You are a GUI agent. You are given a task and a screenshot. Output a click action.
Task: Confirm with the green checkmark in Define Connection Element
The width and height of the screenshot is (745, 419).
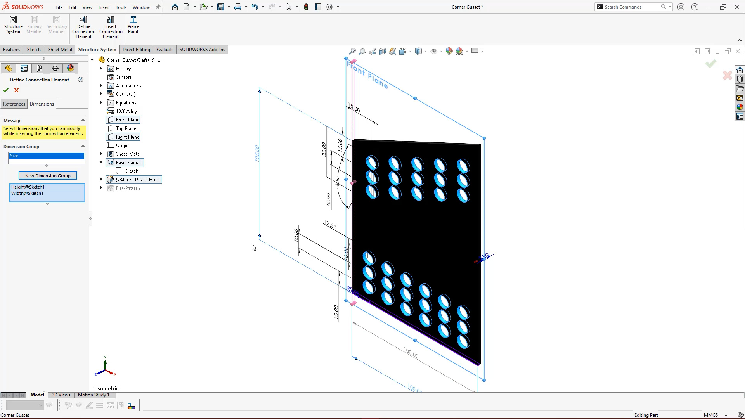pyautogui.click(x=5, y=90)
